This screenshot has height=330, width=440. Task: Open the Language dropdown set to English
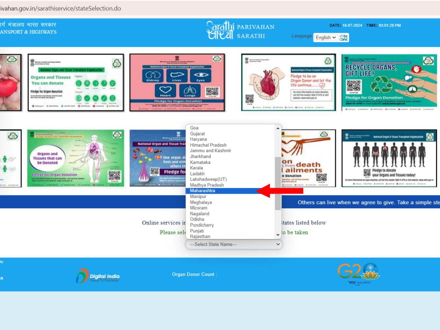(x=326, y=37)
